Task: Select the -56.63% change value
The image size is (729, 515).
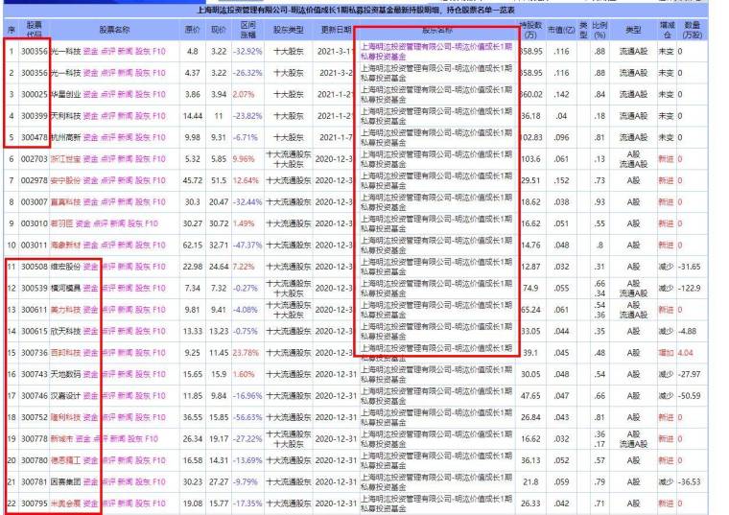Action: click(x=247, y=417)
